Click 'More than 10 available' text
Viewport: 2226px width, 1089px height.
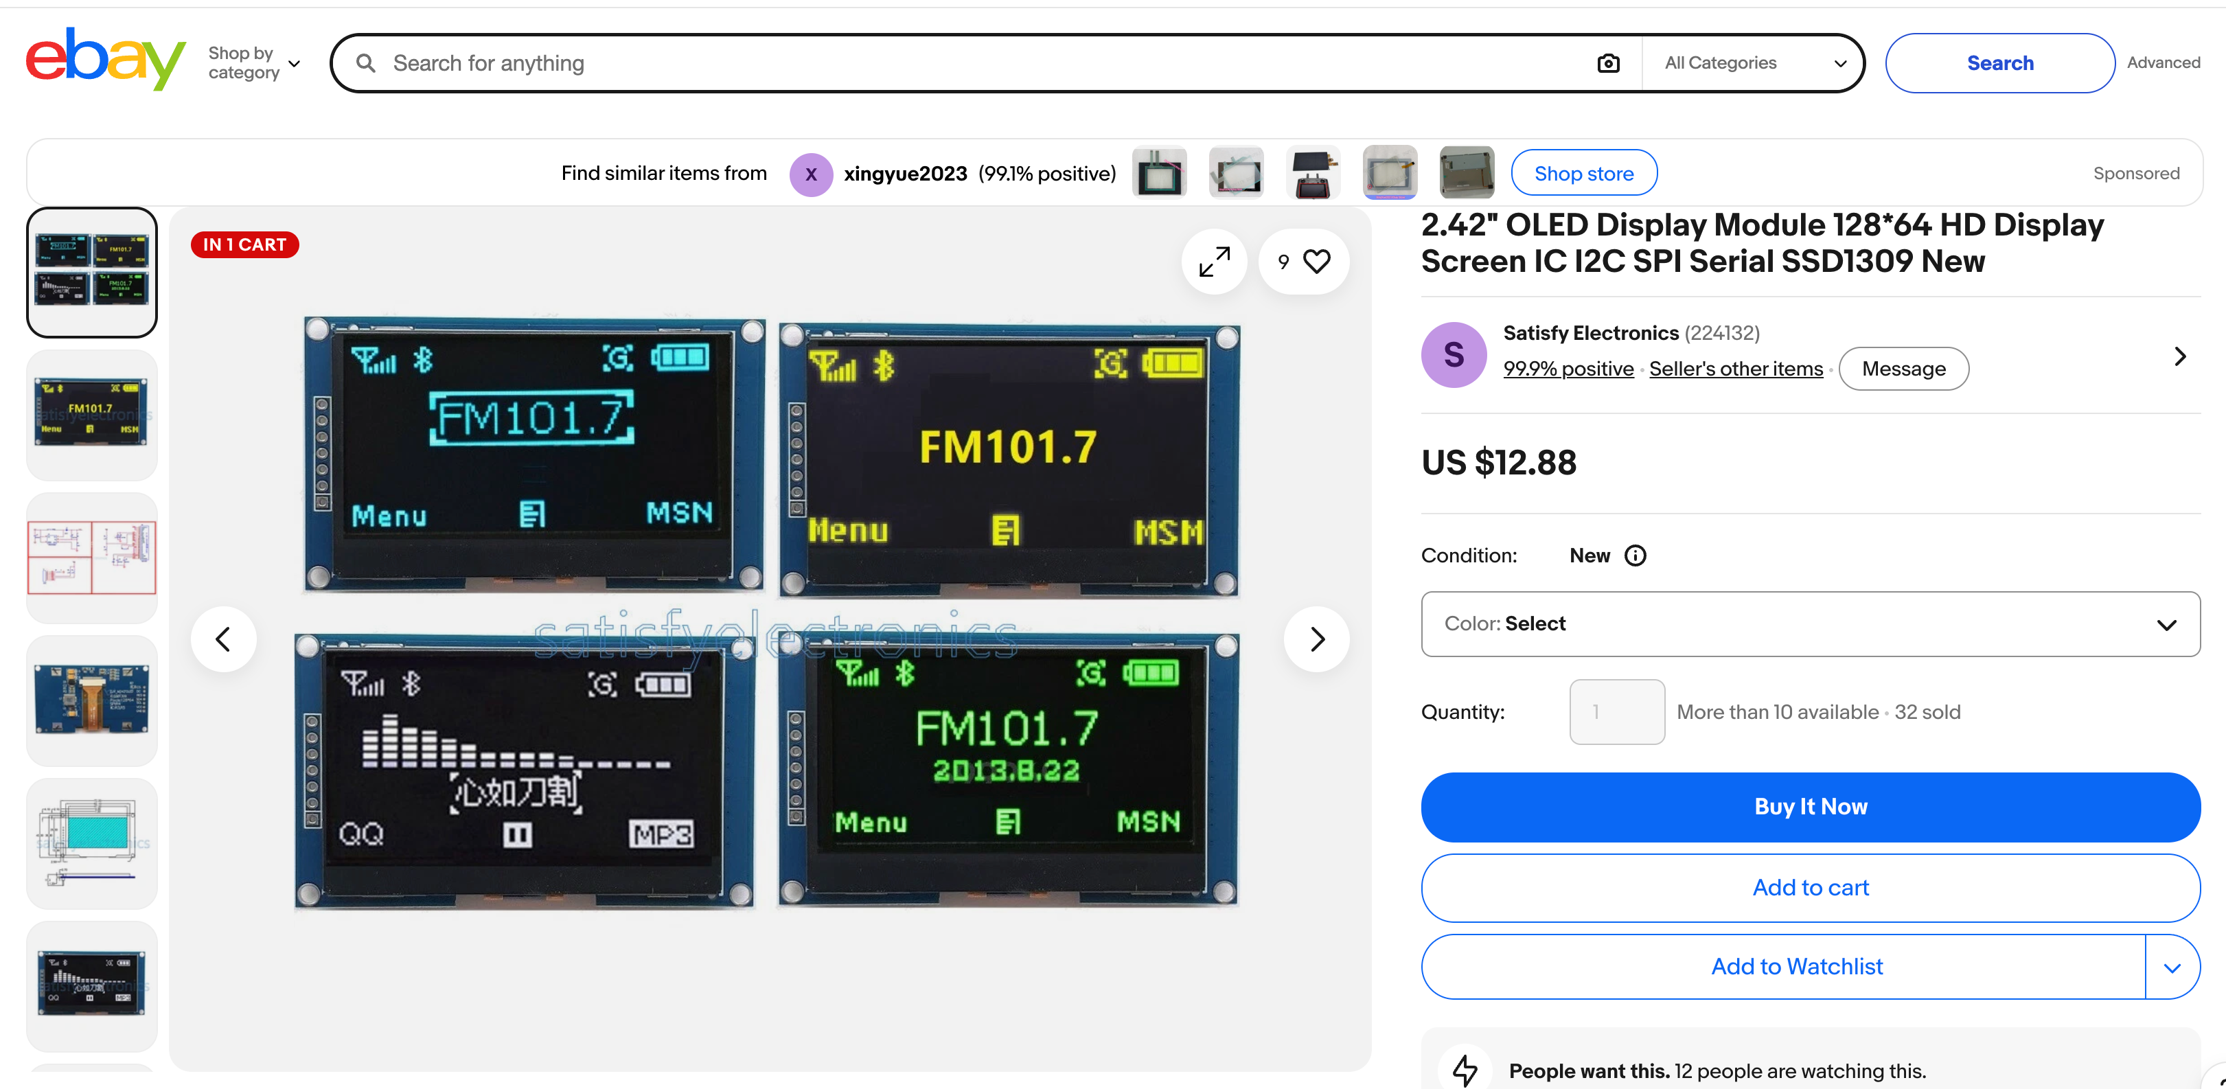click(x=1778, y=712)
